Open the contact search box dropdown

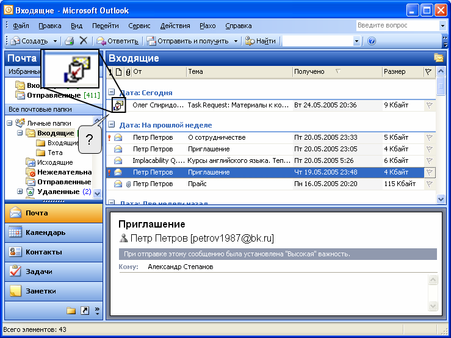click(x=356, y=41)
